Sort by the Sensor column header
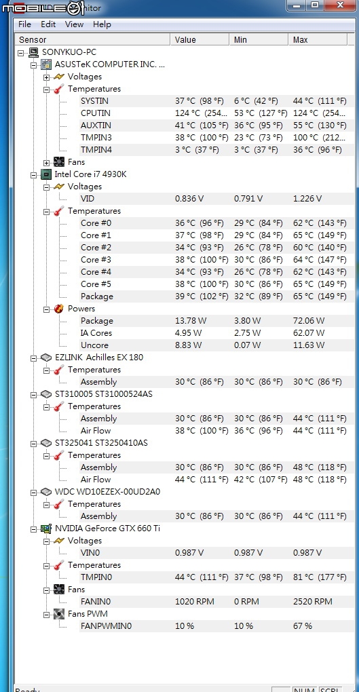The image size is (359, 692). [93, 40]
